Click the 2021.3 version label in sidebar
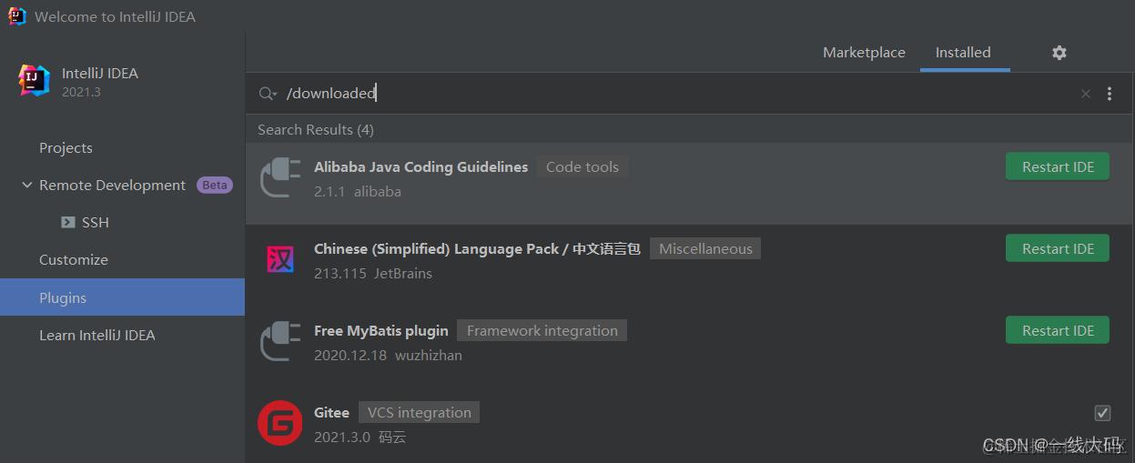Viewport: 1135px width, 463px height. coord(81,93)
